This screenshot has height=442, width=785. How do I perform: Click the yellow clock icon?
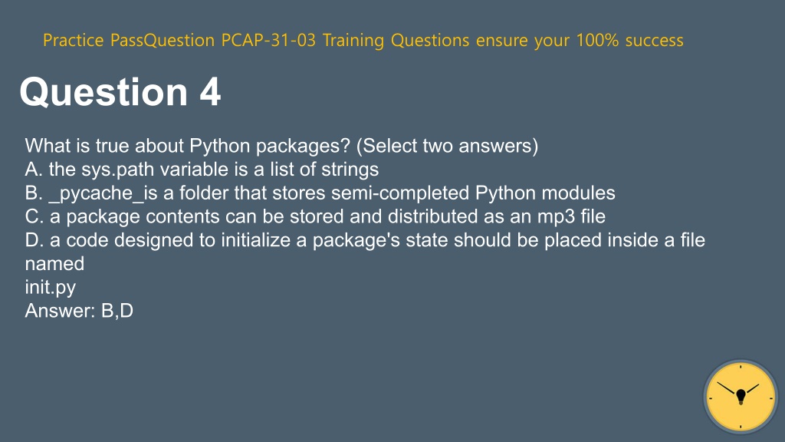[x=741, y=397]
